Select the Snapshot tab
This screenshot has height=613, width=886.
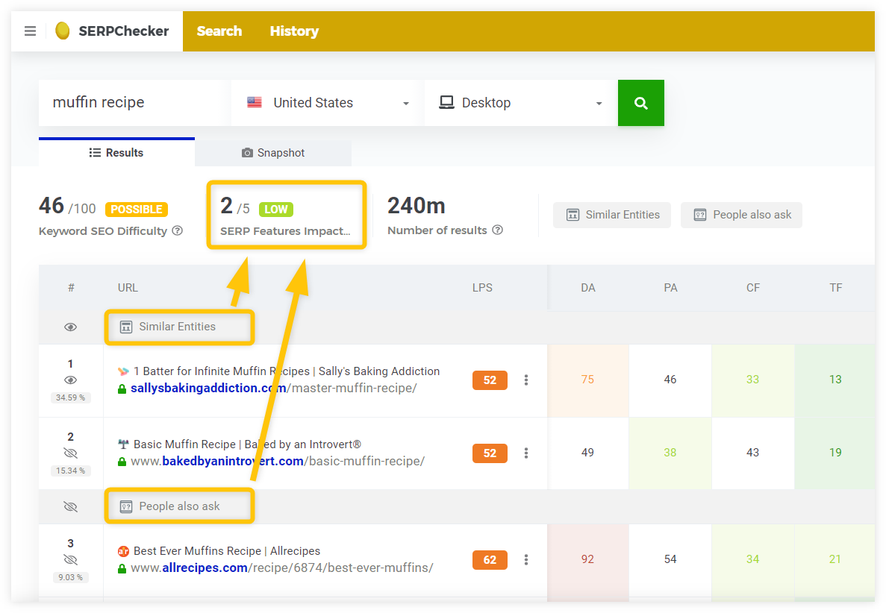pos(273,153)
